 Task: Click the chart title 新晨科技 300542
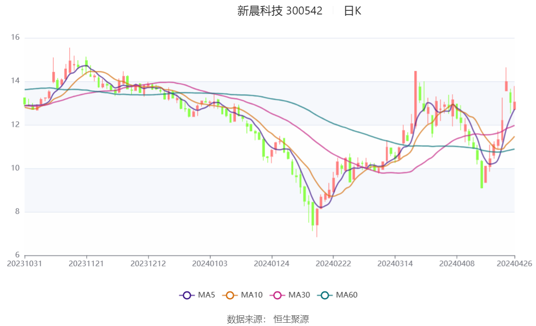280,11
